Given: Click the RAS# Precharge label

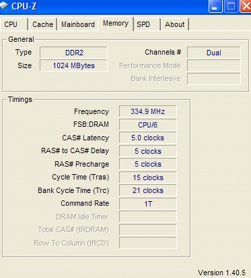Looking at the screenshot, I should pyautogui.click(x=81, y=164).
